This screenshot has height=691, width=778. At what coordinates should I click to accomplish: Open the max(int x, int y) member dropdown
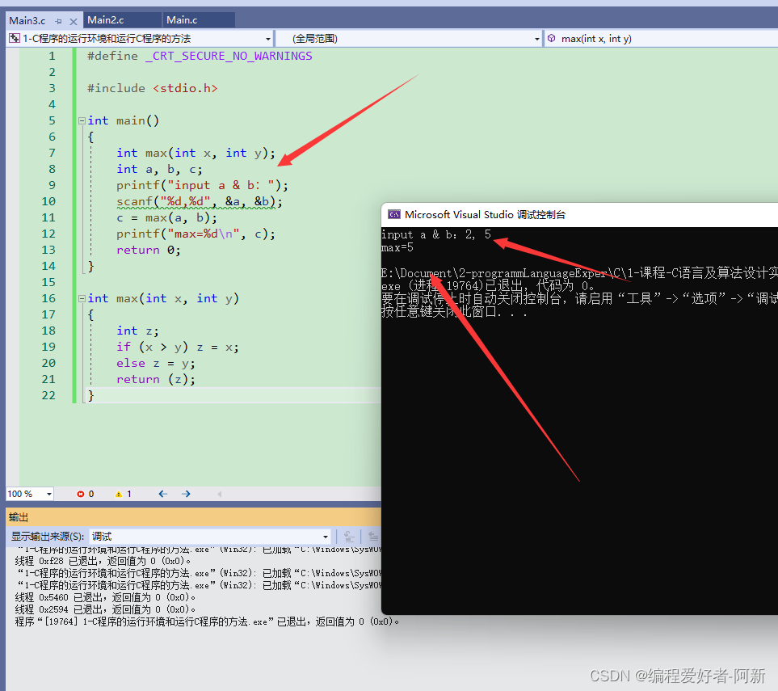(662, 39)
